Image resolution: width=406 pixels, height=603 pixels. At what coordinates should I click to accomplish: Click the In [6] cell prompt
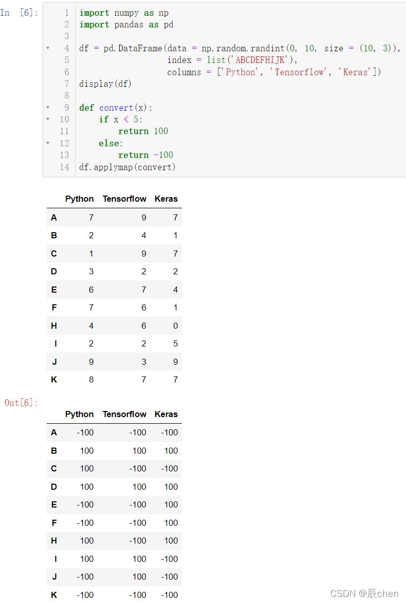coord(19,13)
